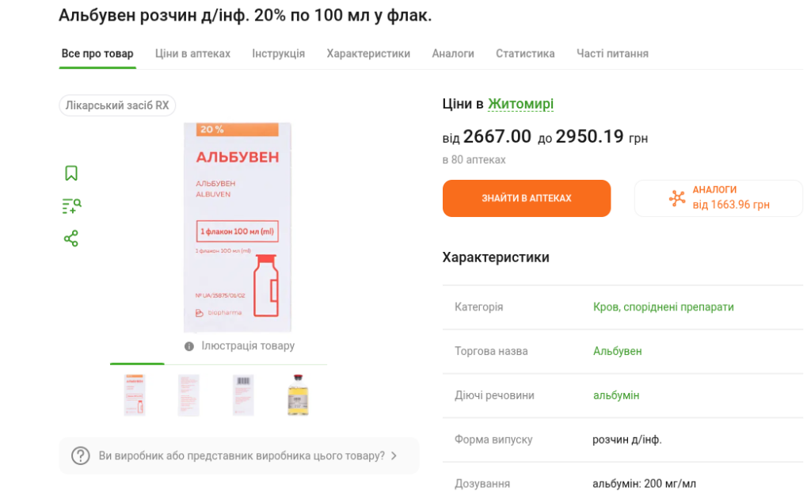Click the share icon
The image size is (811, 503).
(x=71, y=238)
